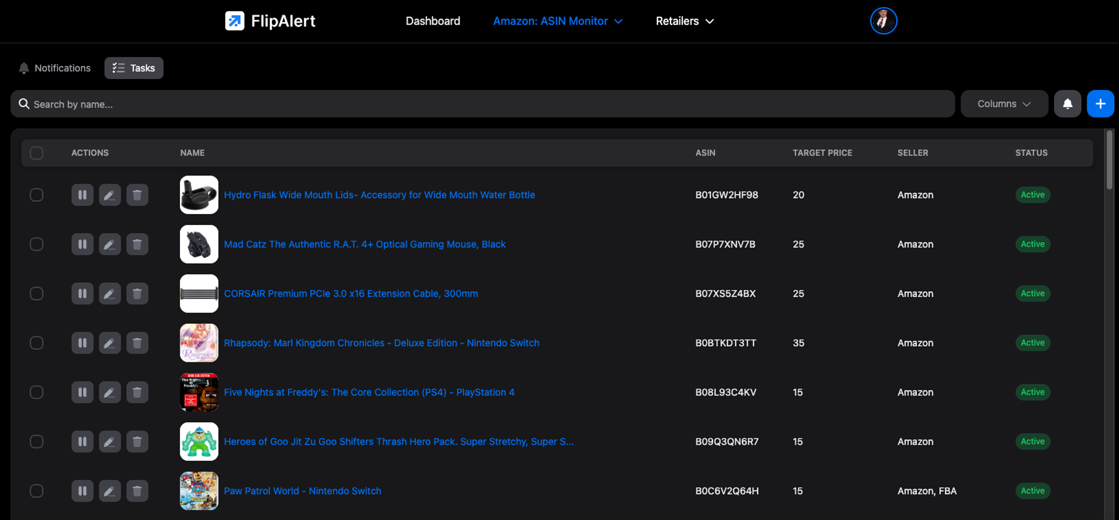Edit the Rhapsody Marl Kingdom Chronicles task
1119x520 pixels.
point(110,343)
